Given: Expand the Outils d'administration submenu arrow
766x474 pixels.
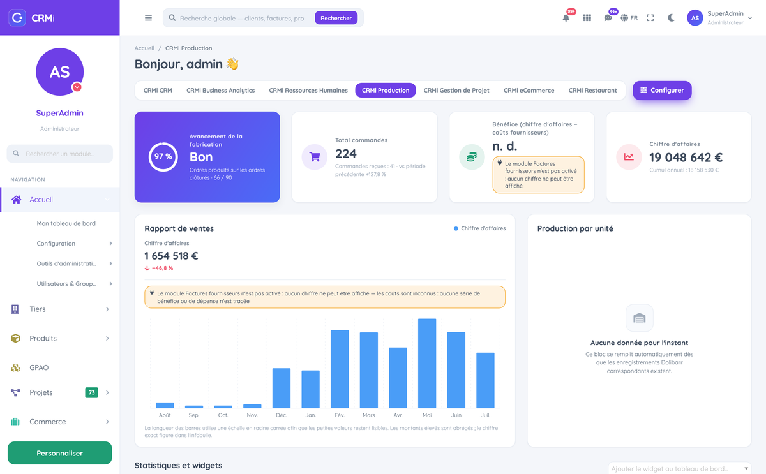Looking at the screenshot, I should tap(110, 263).
